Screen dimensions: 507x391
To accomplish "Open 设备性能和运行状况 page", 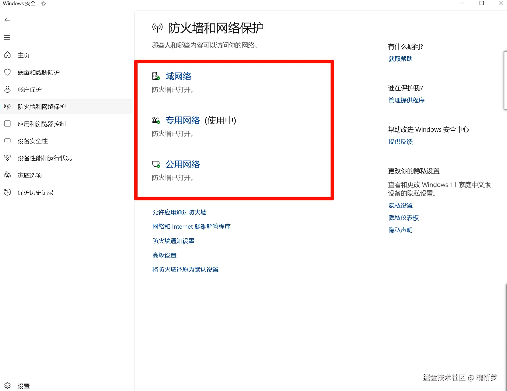I will (x=45, y=158).
